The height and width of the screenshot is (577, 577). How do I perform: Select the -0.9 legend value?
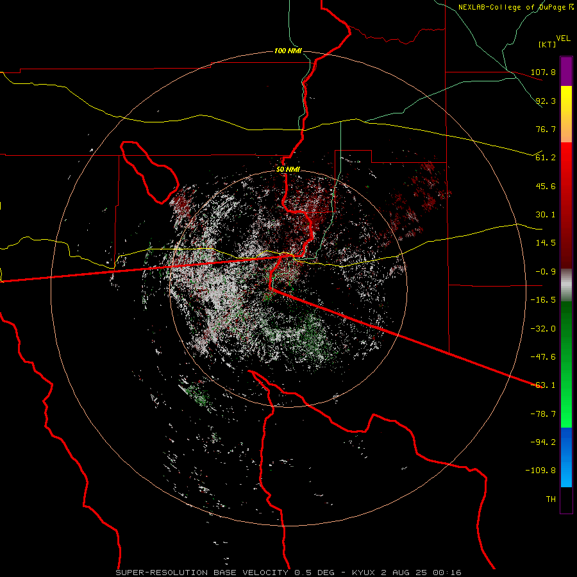click(x=546, y=272)
